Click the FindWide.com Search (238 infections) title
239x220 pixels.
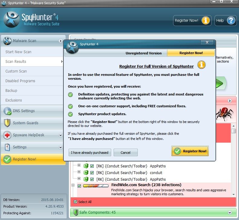[146, 185]
